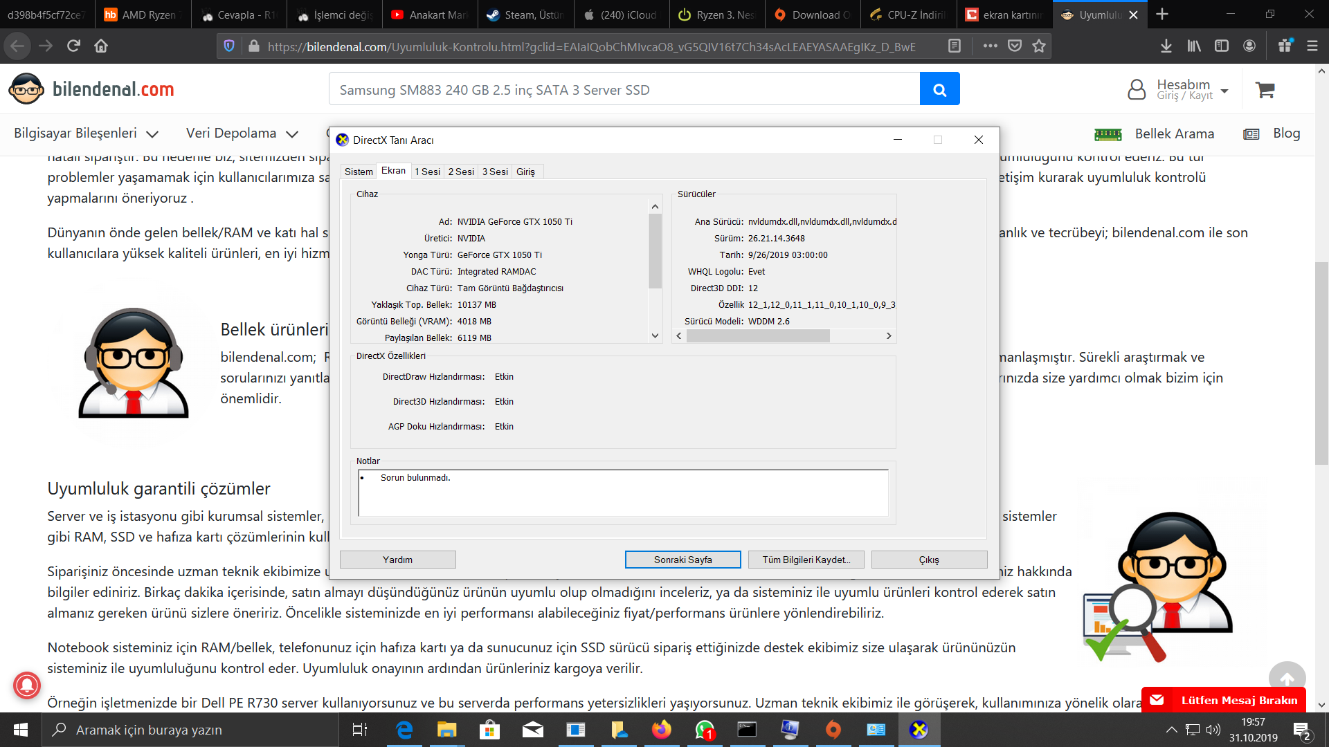Screen dimensions: 1329x747
Task: Open Firefox downloads arrow icon
Action: (1166, 46)
